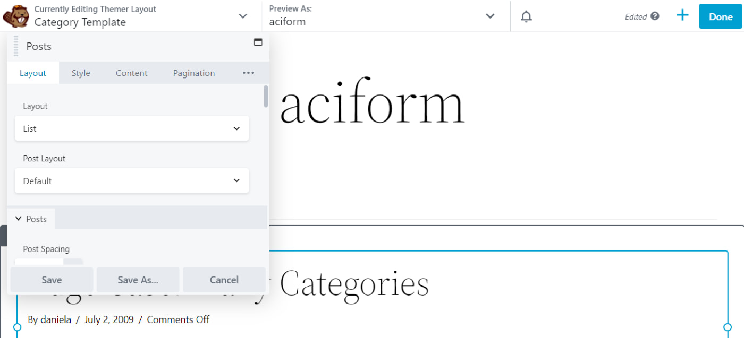
Task: Show more tabs via the ellipsis icon
Action: pyautogui.click(x=248, y=73)
